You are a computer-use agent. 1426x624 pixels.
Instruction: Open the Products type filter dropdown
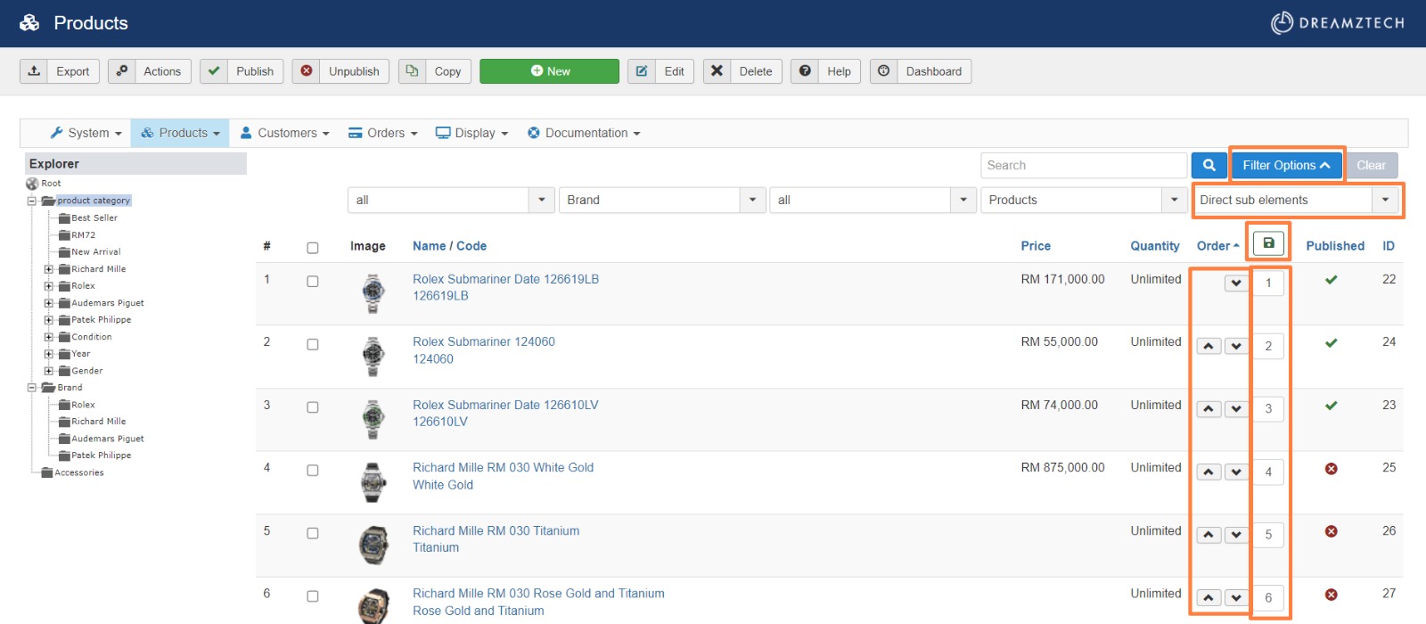click(x=1084, y=200)
